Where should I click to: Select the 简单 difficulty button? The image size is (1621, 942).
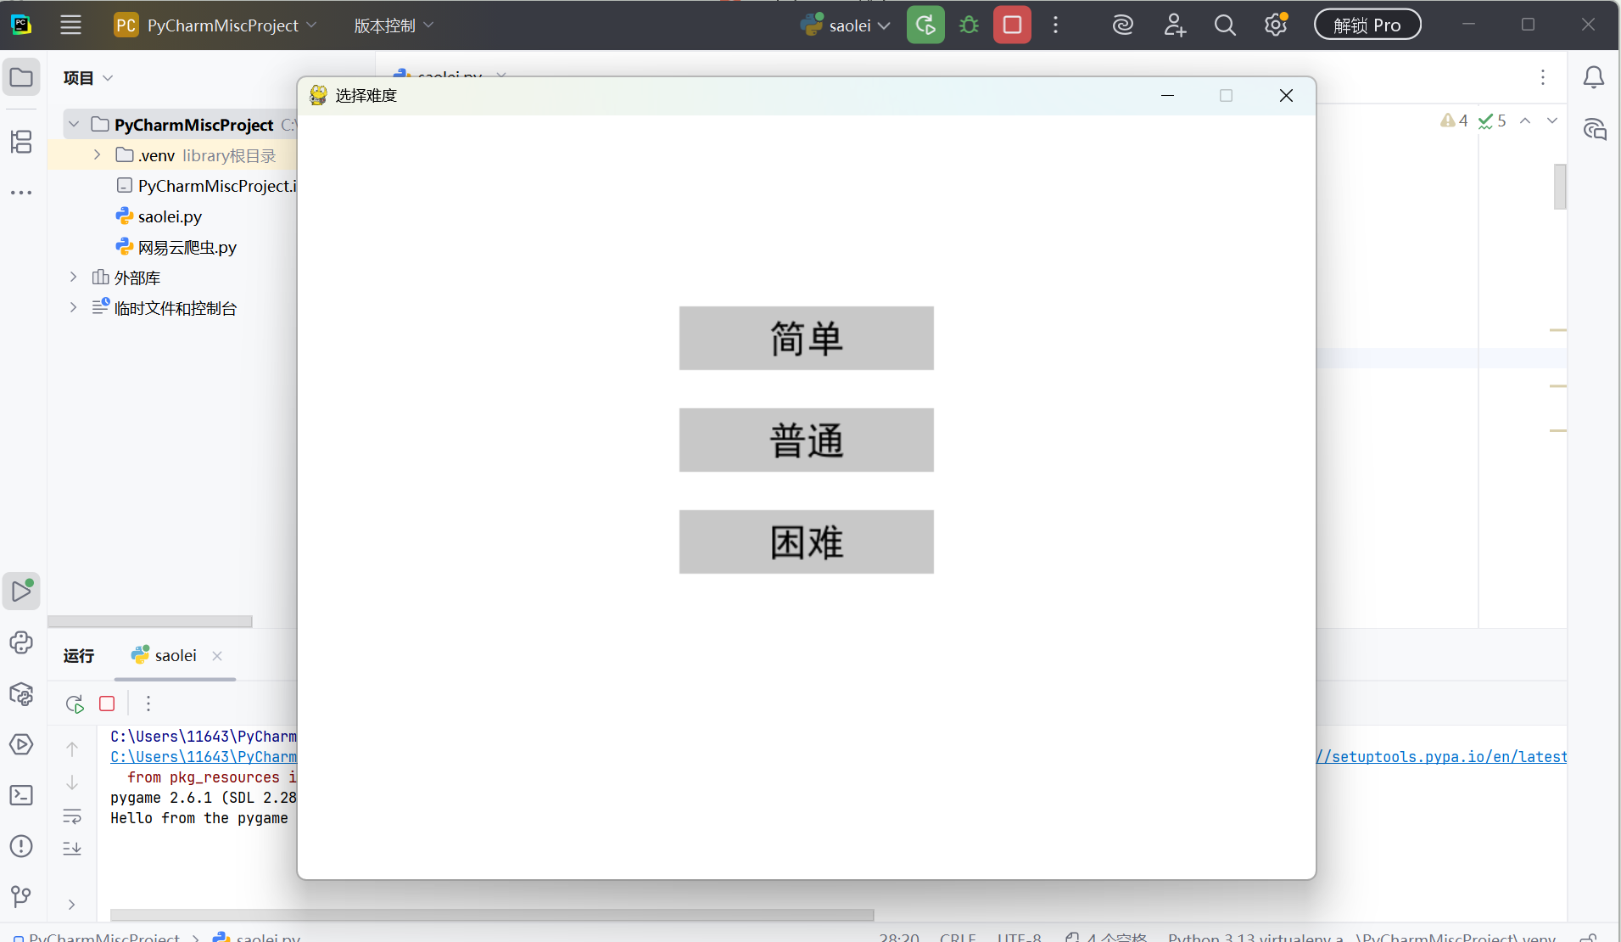coord(805,338)
